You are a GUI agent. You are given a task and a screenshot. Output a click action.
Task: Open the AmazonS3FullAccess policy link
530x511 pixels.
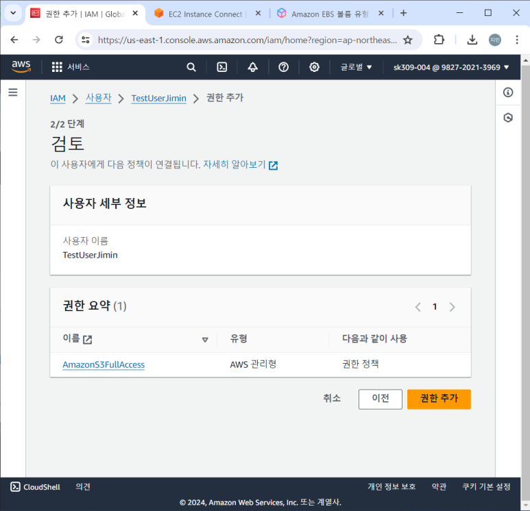[x=104, y=365]
